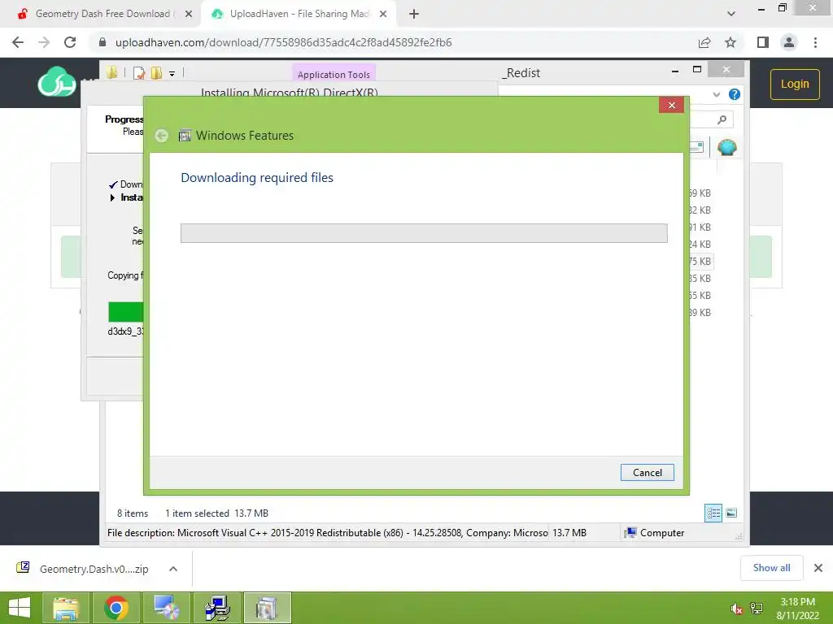Screen dimensions: 833x624
Task: Click the UploadHaven cloud logo
Action: click(57, 82)
